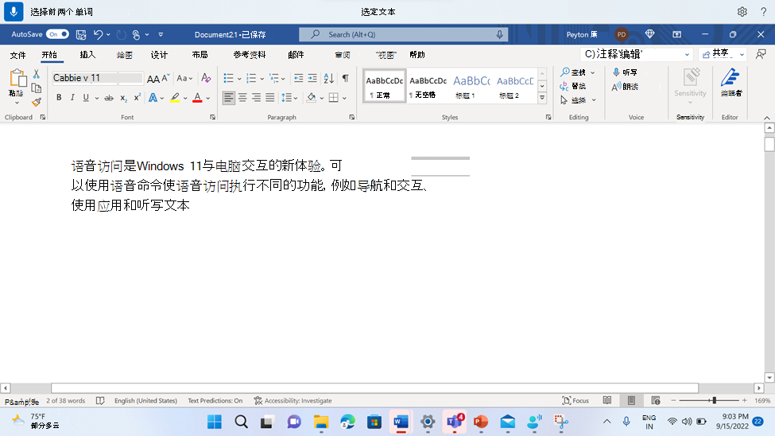
Task: Open the comment editing mode dropdown
Action: click(637, 54)
